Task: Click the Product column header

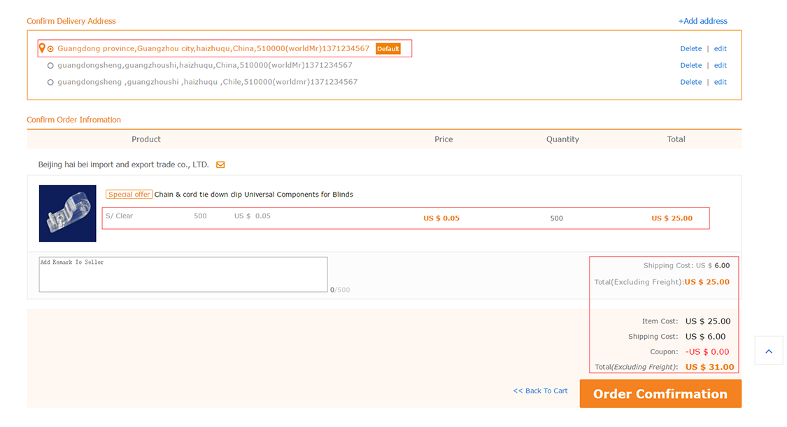Action: [146, 139]
